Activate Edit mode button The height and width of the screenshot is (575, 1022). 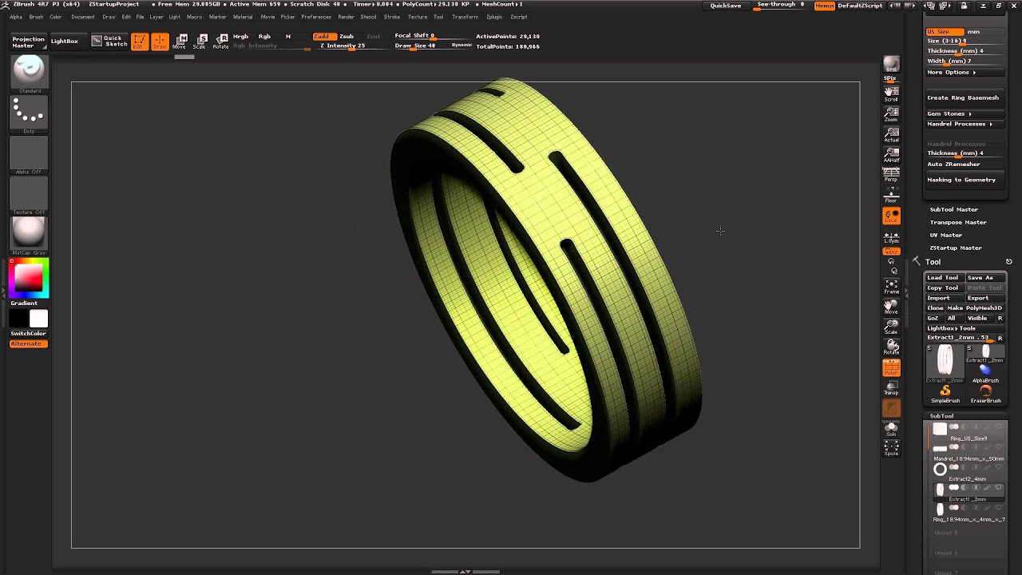[140, 42]
